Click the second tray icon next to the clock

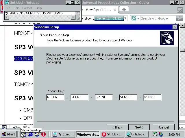point(161,134)
